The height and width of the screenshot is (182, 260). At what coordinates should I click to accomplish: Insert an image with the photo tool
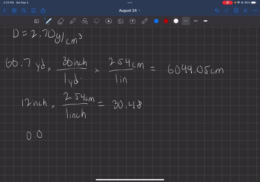click(x=120, y=21)
